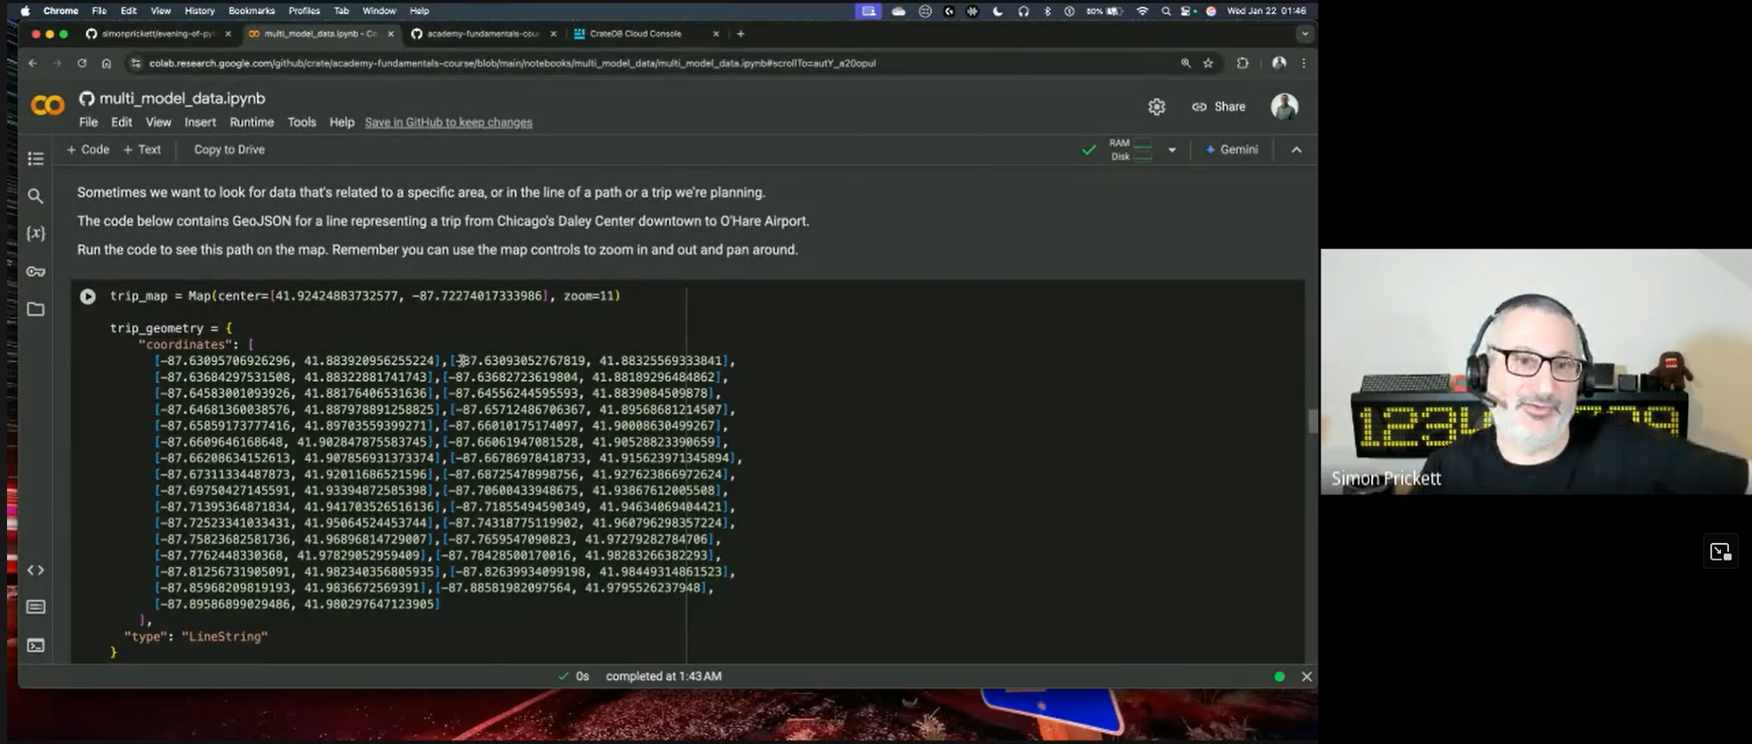Go back to previous page
The width and height of the screenshot is (1752, 744).
33,63
